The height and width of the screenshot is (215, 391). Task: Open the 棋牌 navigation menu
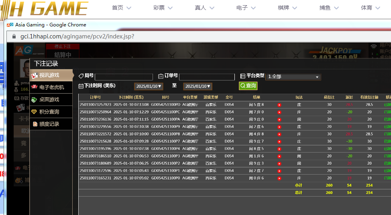tap(287, 8)
